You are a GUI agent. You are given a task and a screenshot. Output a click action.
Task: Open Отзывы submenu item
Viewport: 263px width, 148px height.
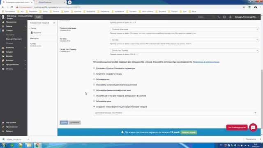coord(9,43)
